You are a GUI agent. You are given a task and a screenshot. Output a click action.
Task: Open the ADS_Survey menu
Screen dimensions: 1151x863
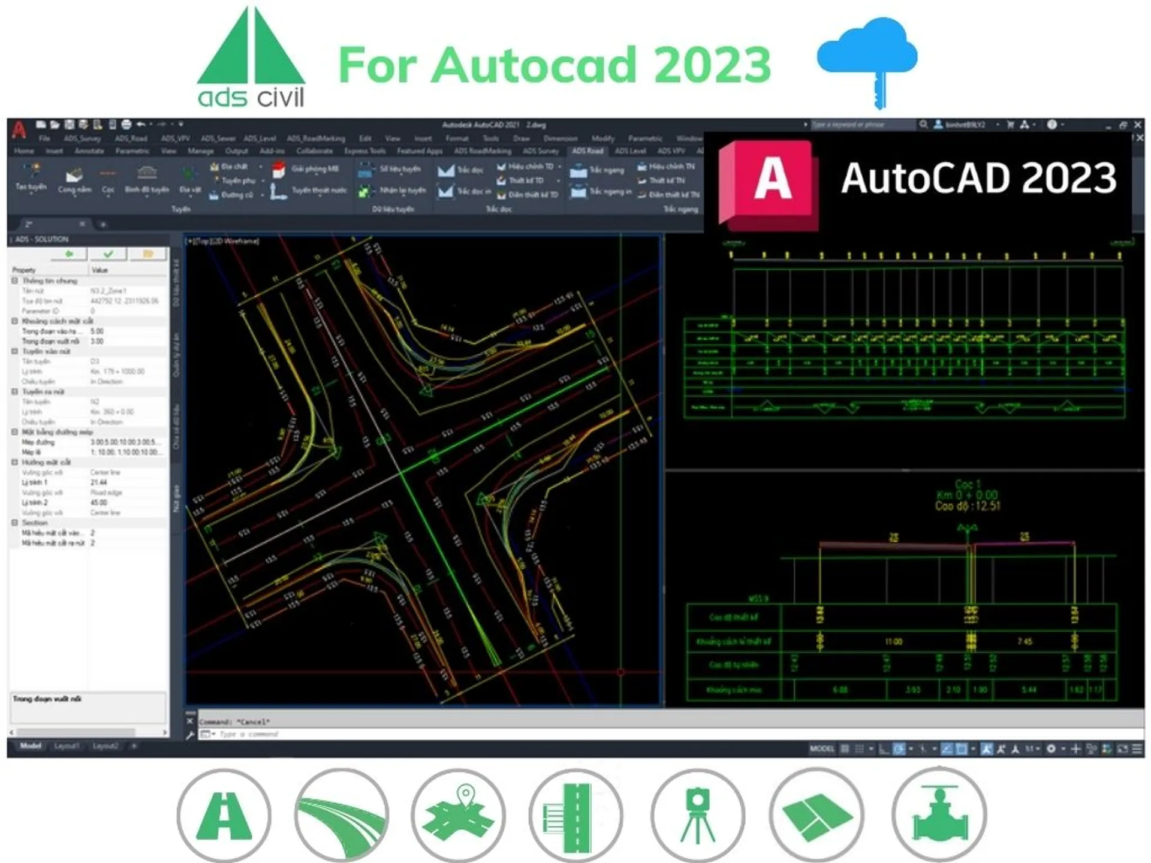pyautogui.click(x=82, y=138)
